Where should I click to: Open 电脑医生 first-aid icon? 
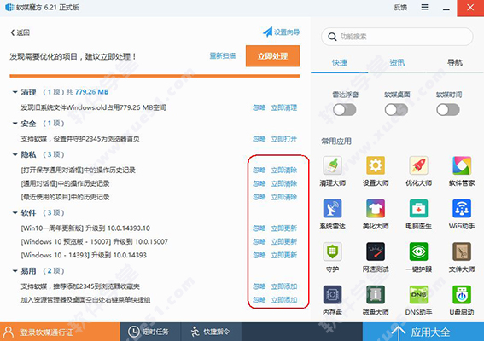tap(418, 209)
